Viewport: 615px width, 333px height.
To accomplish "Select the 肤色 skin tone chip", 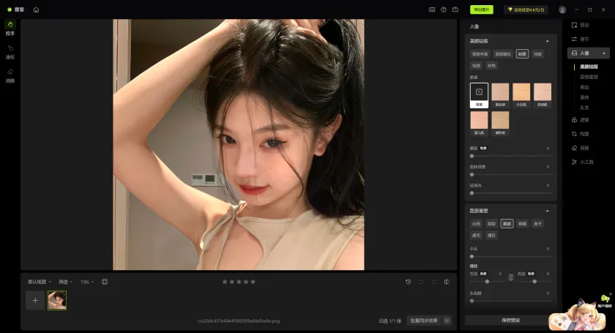I will tap(491, 65).
